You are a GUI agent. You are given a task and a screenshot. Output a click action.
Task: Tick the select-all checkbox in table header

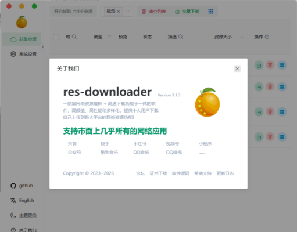(x=56, y=37)
